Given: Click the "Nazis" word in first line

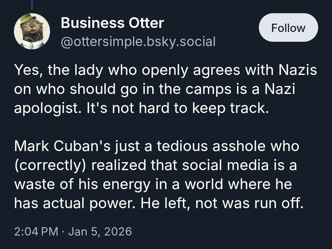Looking at the screenshot, I should (x=298, y=71).
